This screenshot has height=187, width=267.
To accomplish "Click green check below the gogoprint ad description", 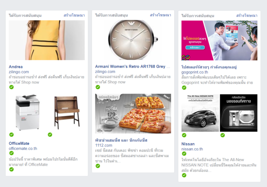I will point(184,88).
